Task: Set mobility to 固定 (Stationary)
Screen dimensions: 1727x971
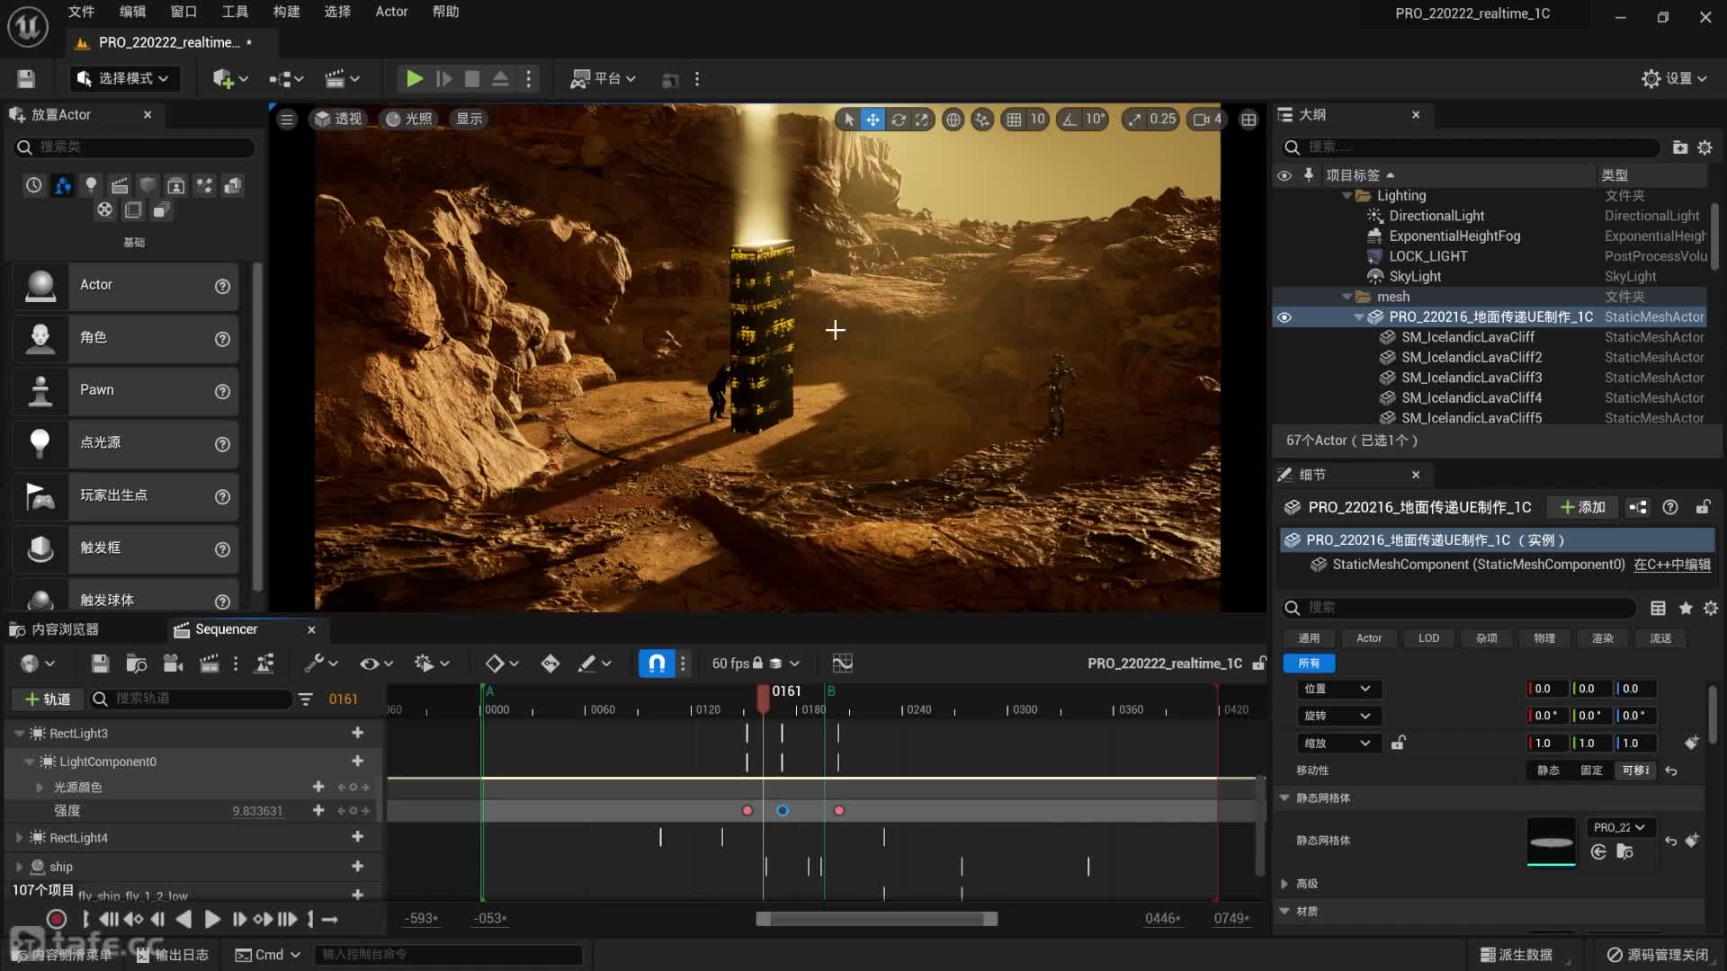Action: (1591, 771)
